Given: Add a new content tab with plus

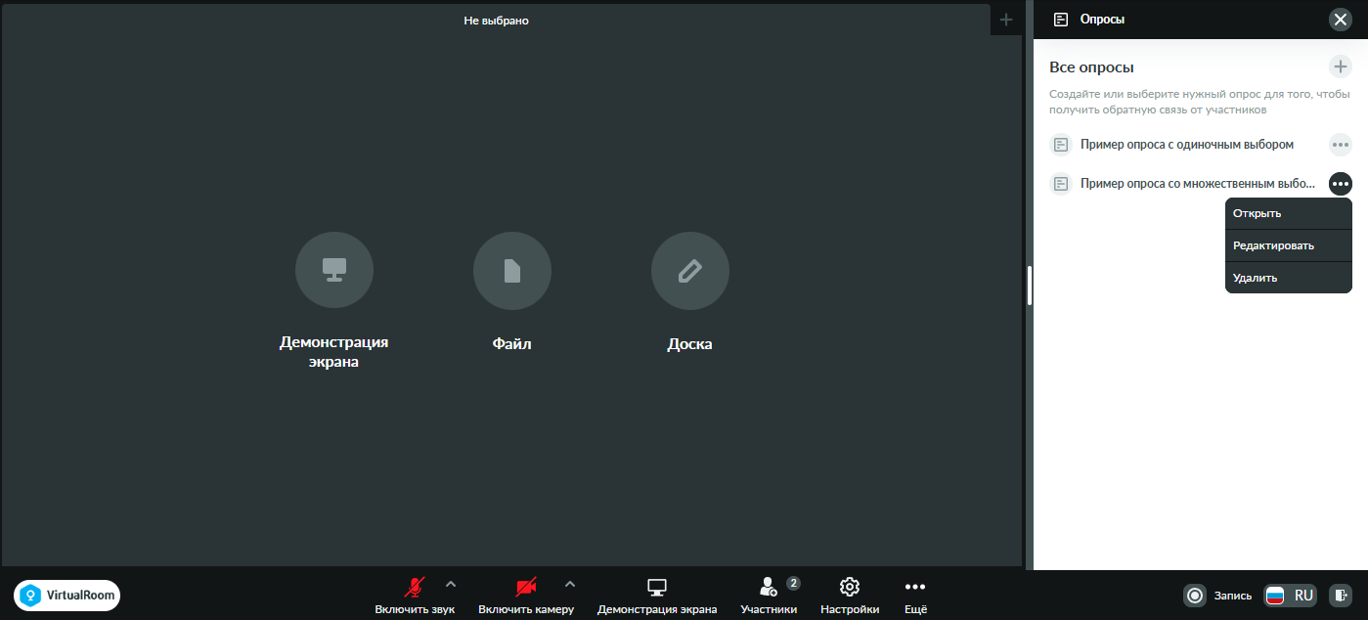Looking at the screenshot, I should tap(1006, 20).
